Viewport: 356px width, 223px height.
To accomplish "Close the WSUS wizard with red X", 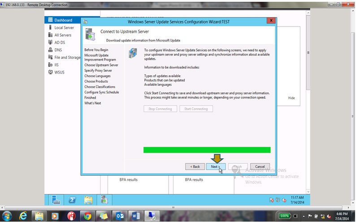I will [271, 21].
